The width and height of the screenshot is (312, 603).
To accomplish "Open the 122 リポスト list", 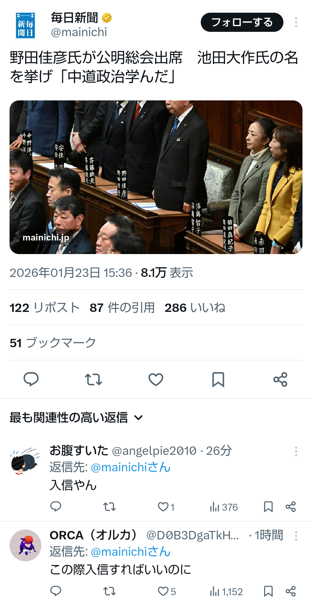I will coord(45,308).
